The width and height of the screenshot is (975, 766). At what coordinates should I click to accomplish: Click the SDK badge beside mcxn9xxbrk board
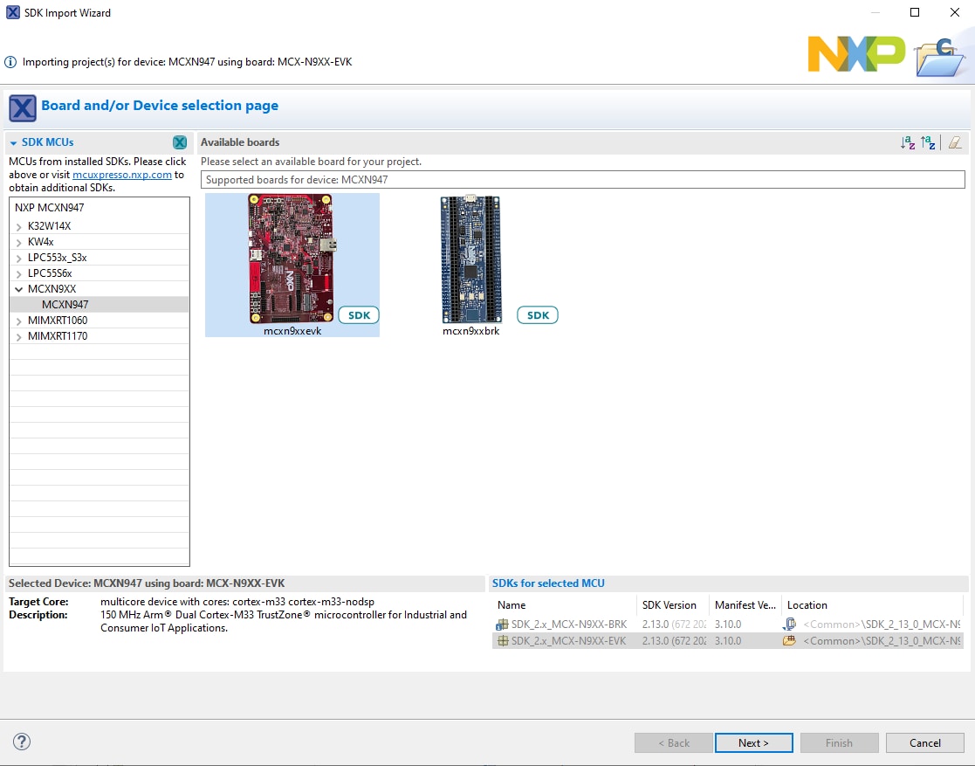[x=538, y=315]
